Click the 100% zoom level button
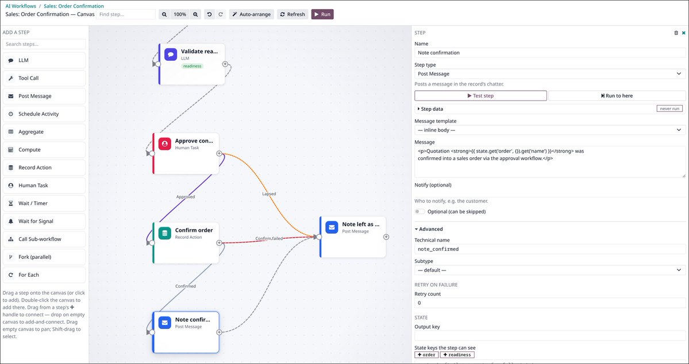The height and width of the screenshot is (364, 689). pos(180,14)
